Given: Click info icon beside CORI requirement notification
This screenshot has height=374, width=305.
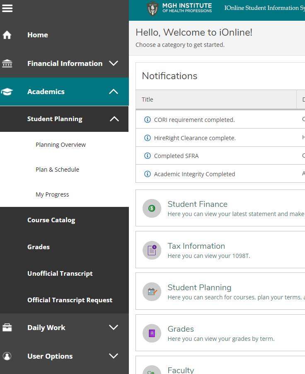Looking at the screenshot, I should point(147,120).
